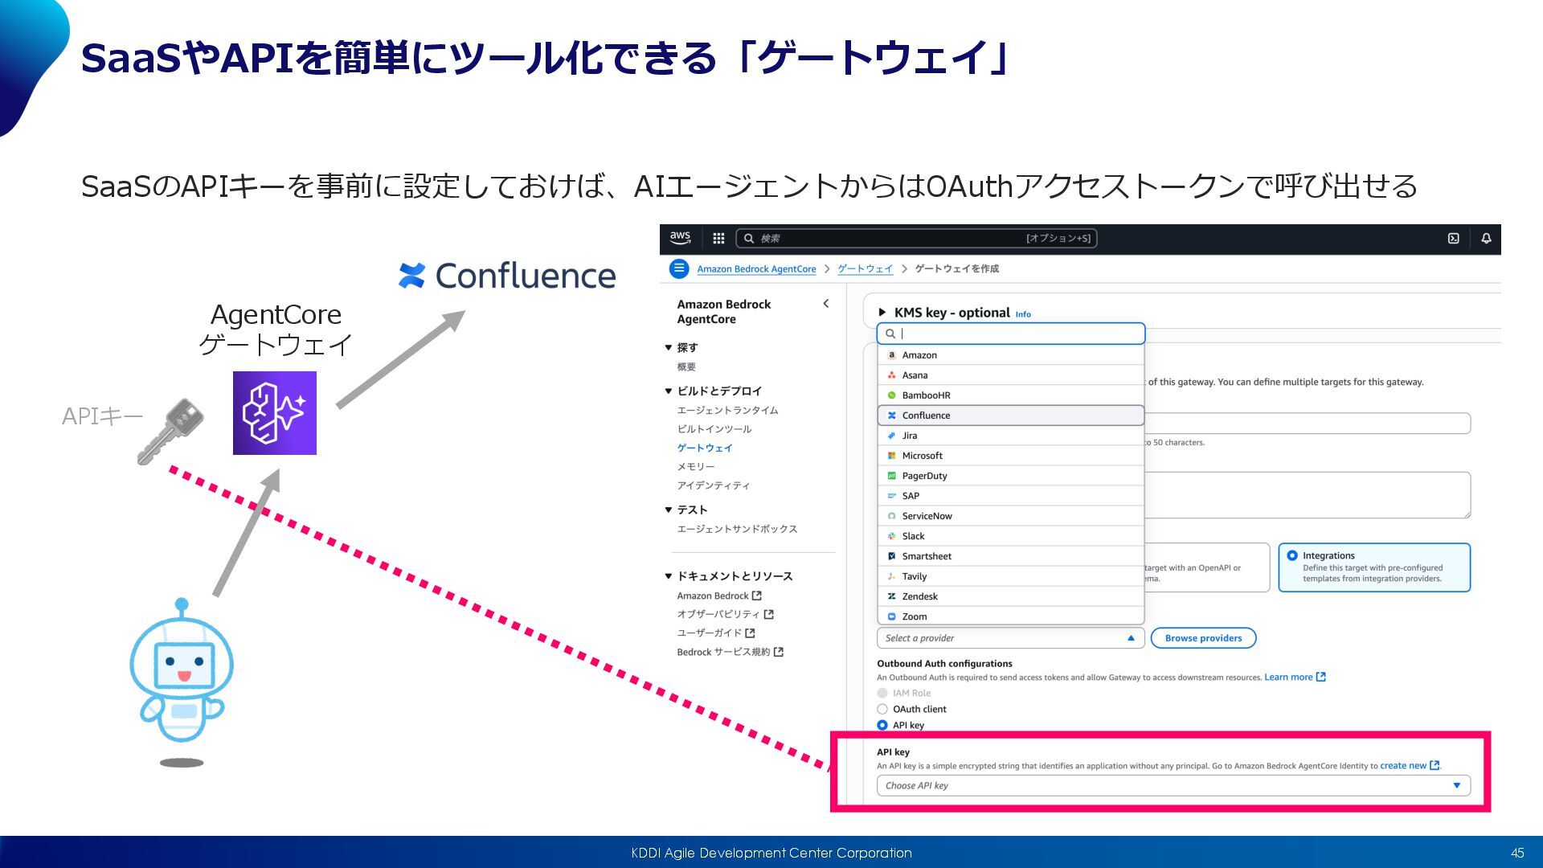Click the external icon next to create new
The height and width of the screenshot is (868, 1543).
click(1435, 766)
